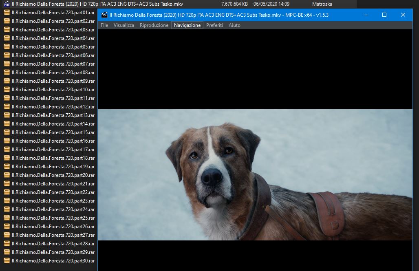419x271 pixels.
Task: Click archive icon of part02.rar
Action: (x=7, y=21)
